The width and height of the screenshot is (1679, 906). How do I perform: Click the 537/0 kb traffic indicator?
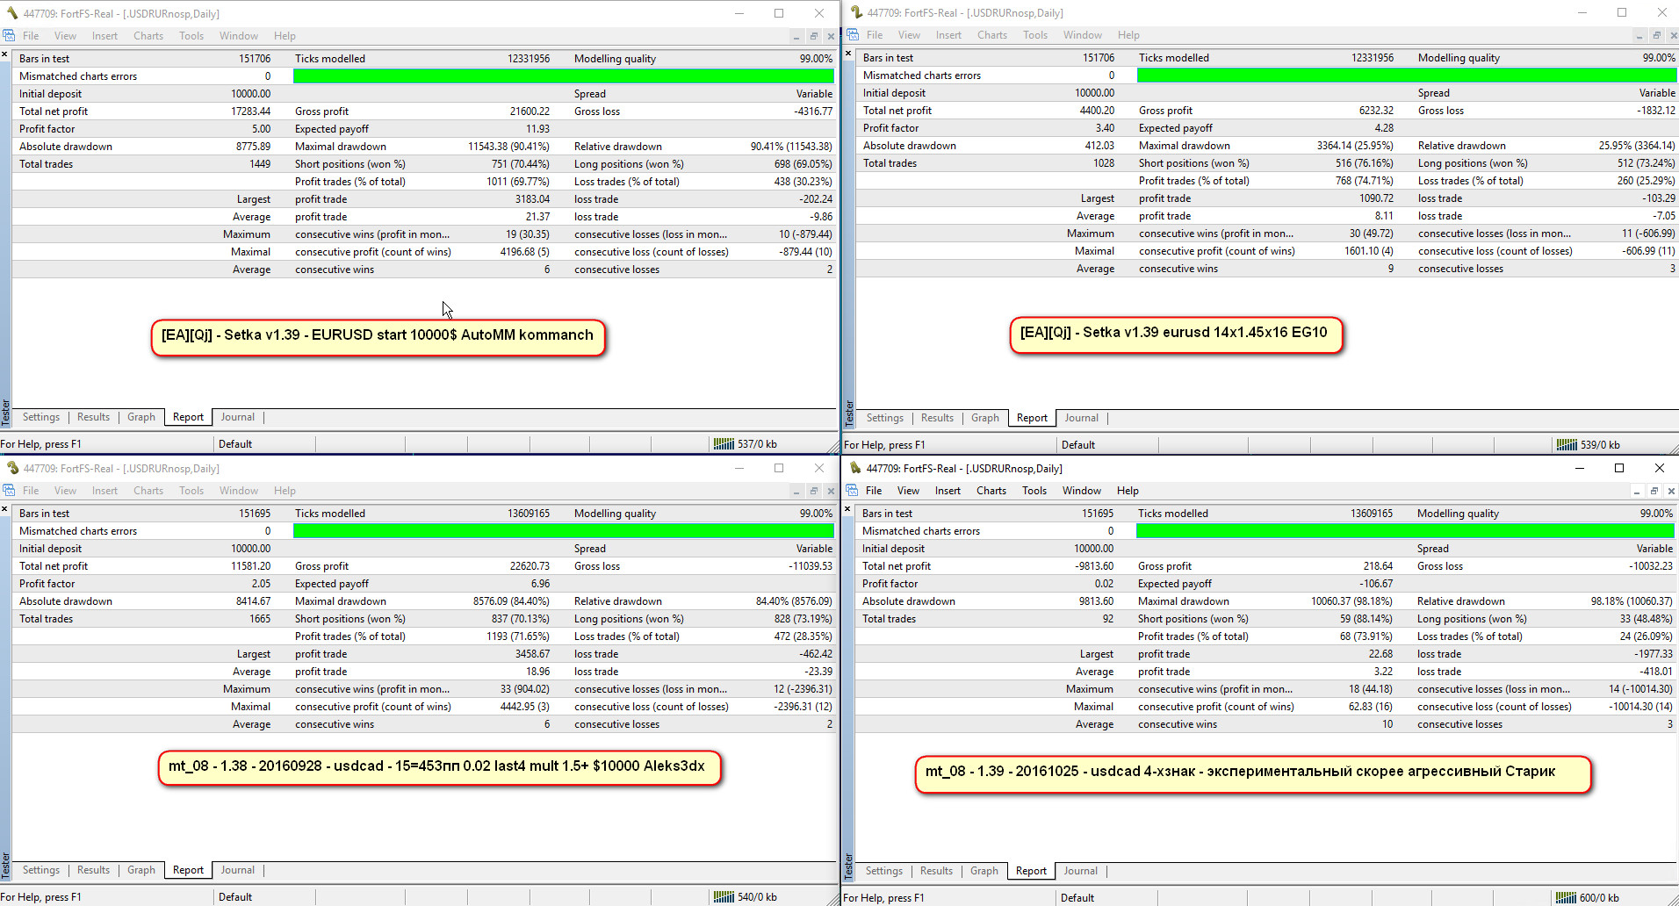click(x=757, y=444)
